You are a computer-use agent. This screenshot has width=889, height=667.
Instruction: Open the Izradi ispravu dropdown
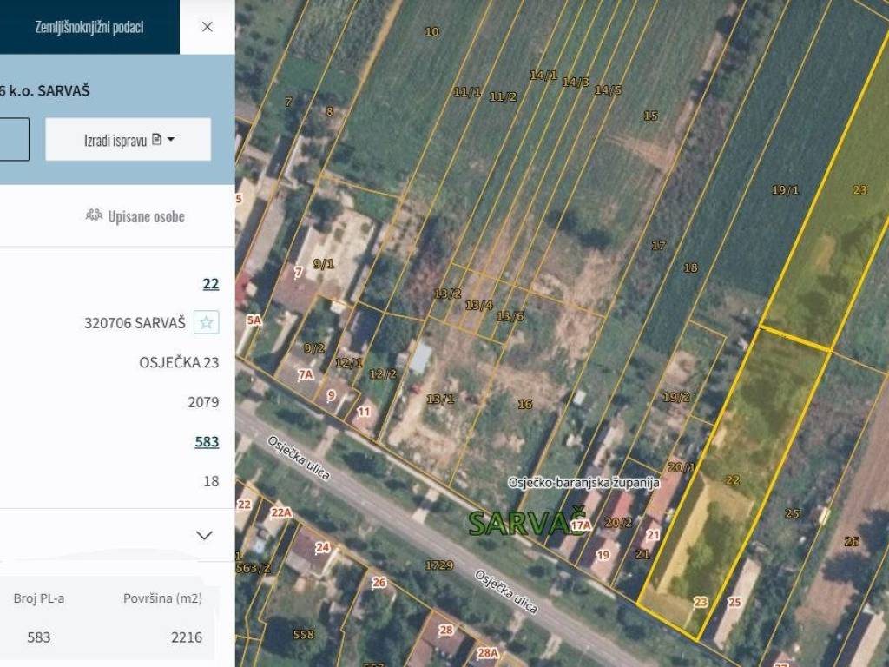[128, 140]
